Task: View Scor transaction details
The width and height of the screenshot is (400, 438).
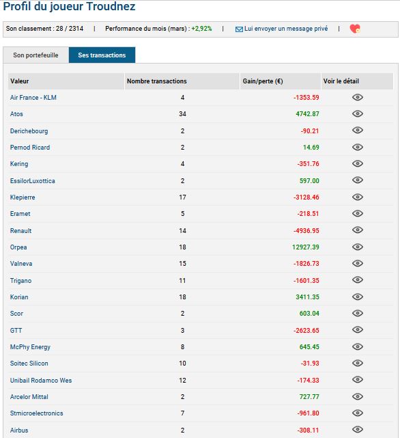Action: tap(357, 313)
